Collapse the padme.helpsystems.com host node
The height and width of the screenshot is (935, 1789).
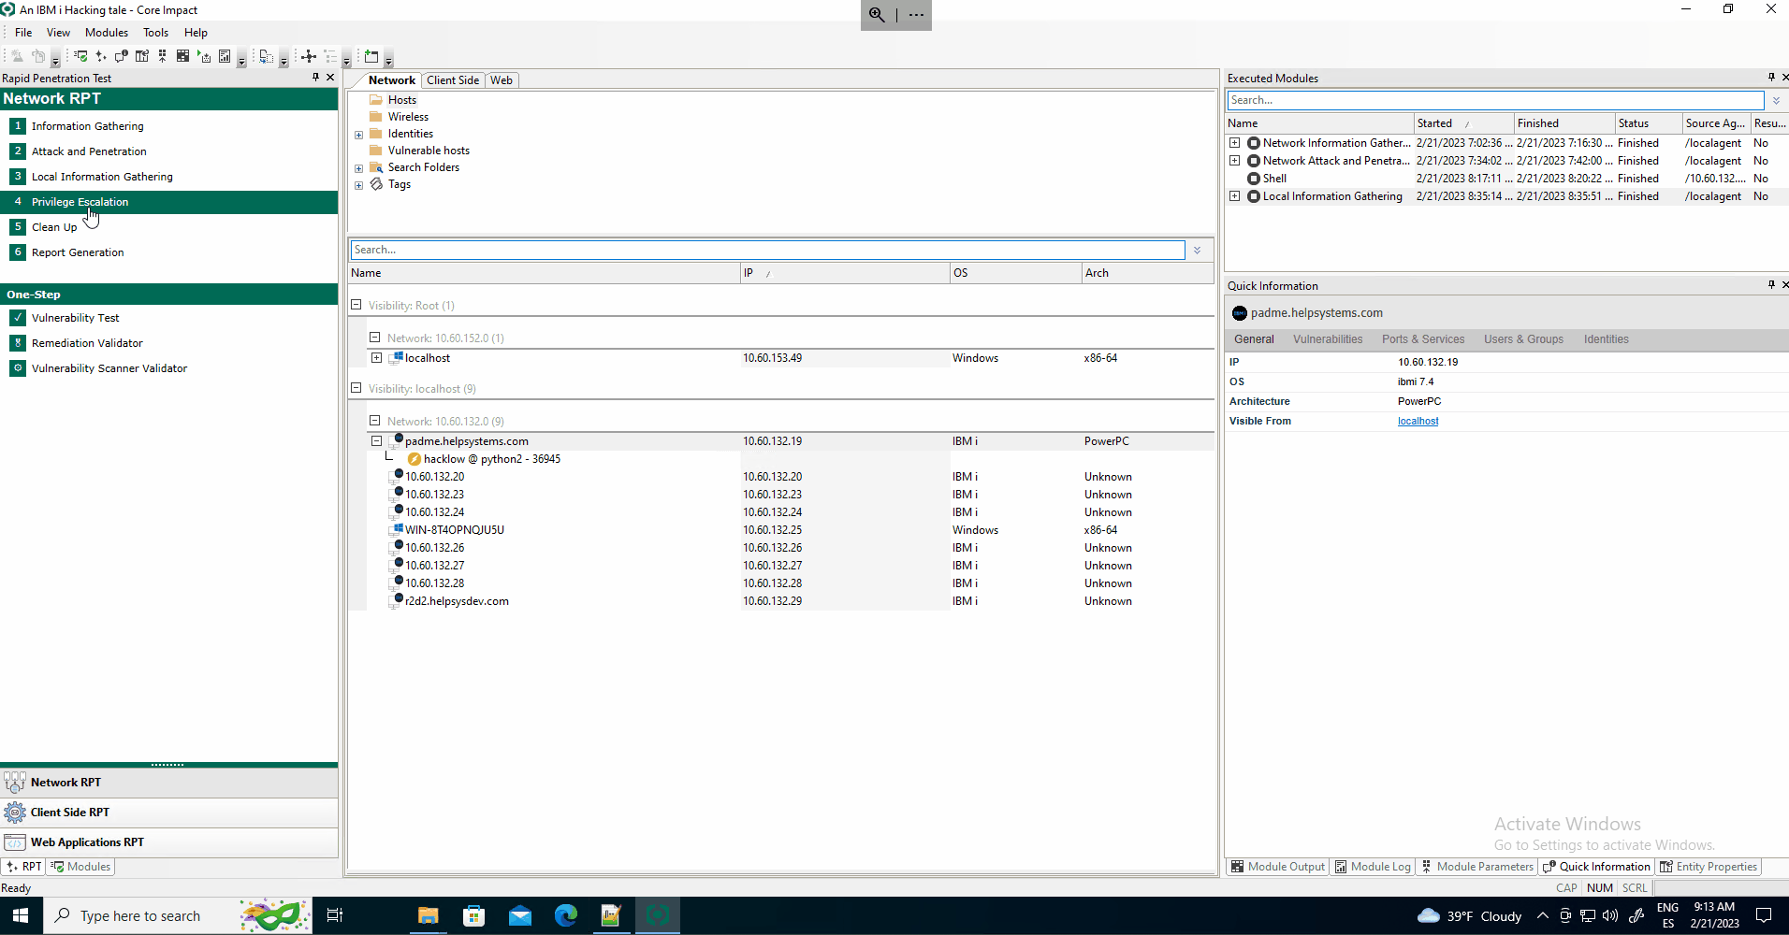(376, 441)
